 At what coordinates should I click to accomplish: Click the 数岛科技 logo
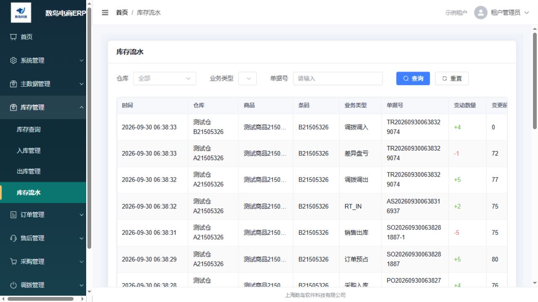tap(21, 13)
